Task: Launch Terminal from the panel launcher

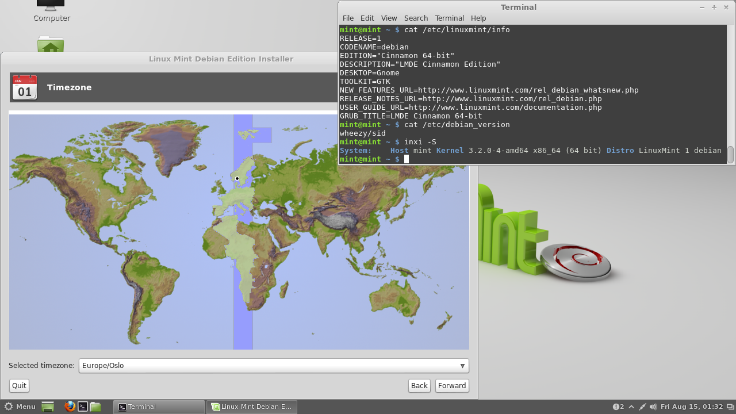Action: 83,407
